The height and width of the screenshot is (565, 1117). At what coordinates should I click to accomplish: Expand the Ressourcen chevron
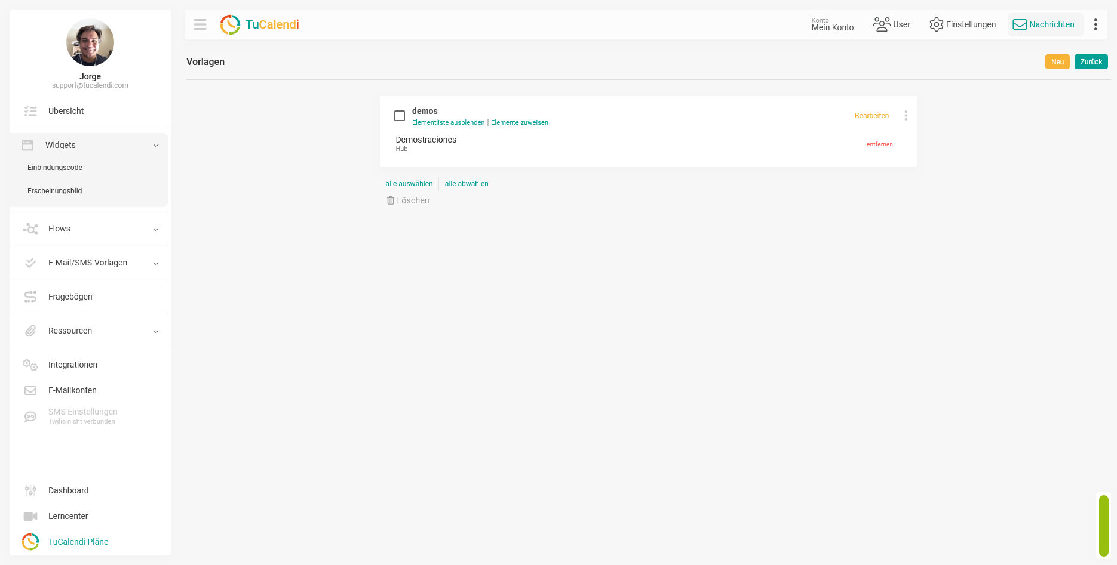(x=156, y=331)
